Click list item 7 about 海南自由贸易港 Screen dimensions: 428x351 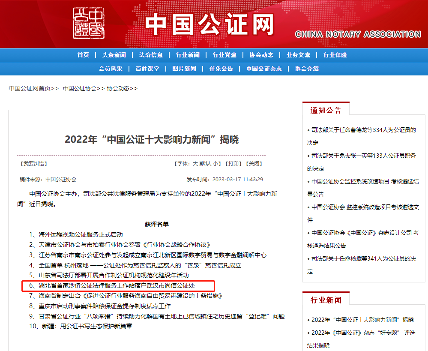coord(126,296)
